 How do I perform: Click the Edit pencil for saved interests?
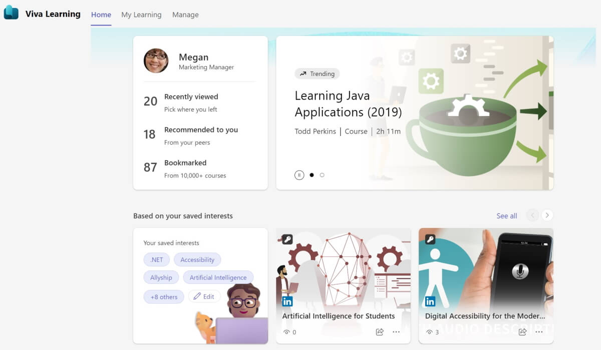coord(204,296)
